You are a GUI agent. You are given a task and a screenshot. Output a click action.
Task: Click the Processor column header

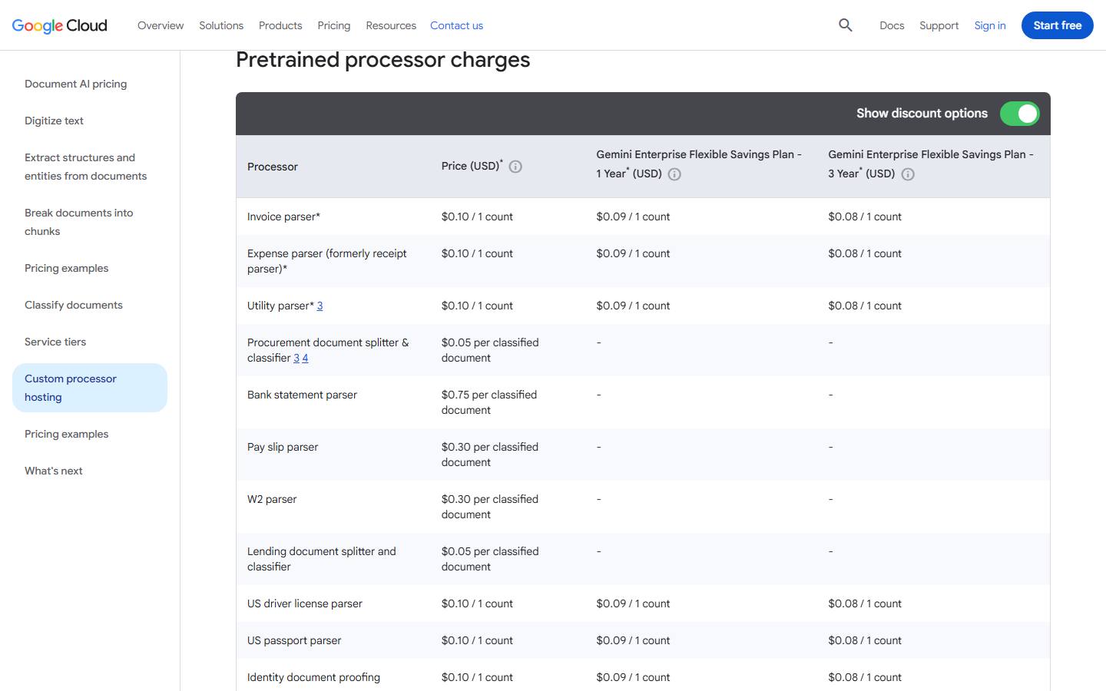[x=273, y=167]
